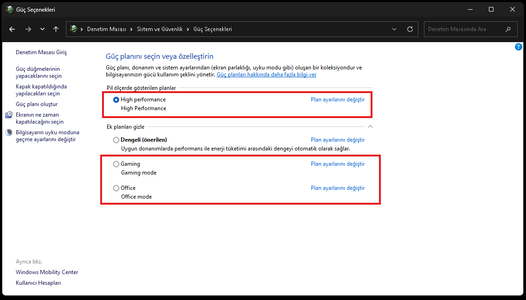
Task: Click the Denetim Masasında Ara search field
Action: pos(463,29)
